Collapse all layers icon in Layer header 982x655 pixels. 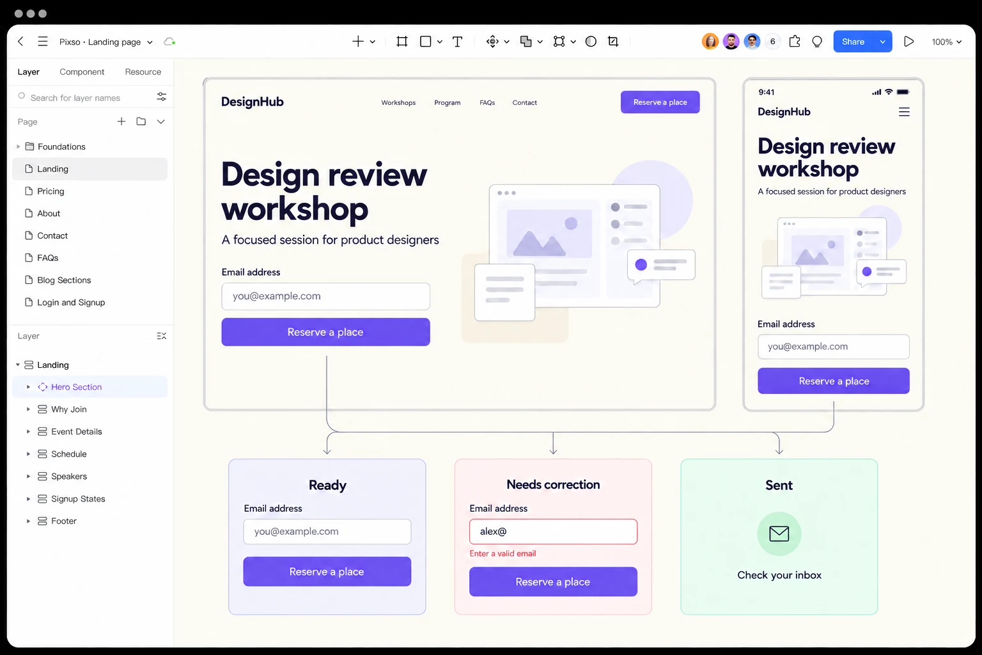[x=162, y=336]
